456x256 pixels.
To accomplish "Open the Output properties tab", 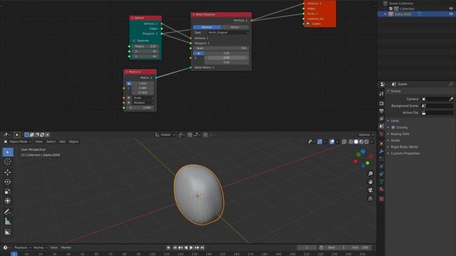I will [381, 111].
